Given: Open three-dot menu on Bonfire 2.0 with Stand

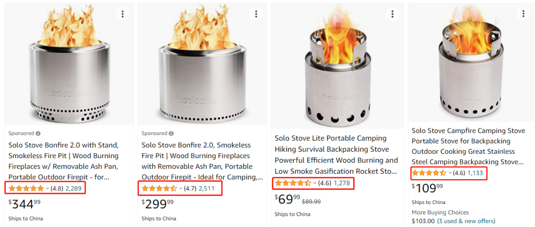Looking at the screenshot, I should (x=123, y=14).
